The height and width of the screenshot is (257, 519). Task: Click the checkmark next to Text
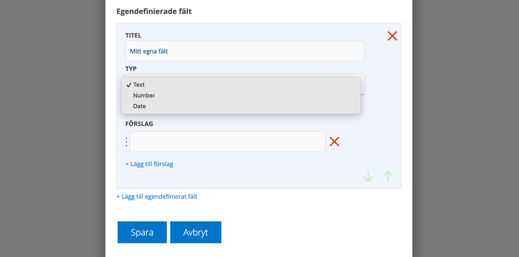click(129, 85)
